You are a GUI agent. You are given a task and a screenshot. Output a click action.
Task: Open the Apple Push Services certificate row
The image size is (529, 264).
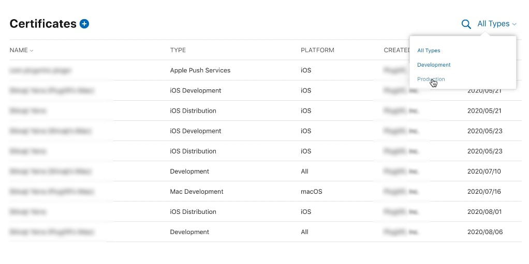click(200, 70)
